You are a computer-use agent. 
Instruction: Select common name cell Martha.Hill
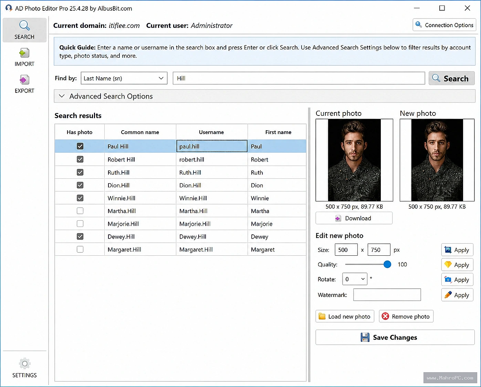(x=140, y=211)
